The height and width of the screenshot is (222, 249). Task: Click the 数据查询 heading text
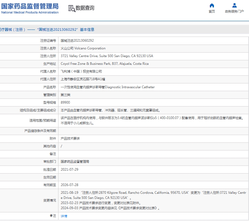coord(85,8)
